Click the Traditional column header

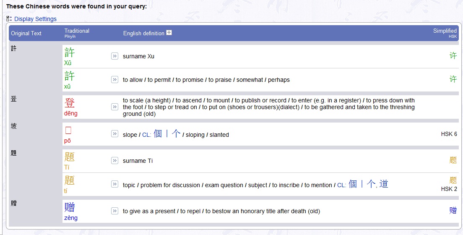pos(77,31)
